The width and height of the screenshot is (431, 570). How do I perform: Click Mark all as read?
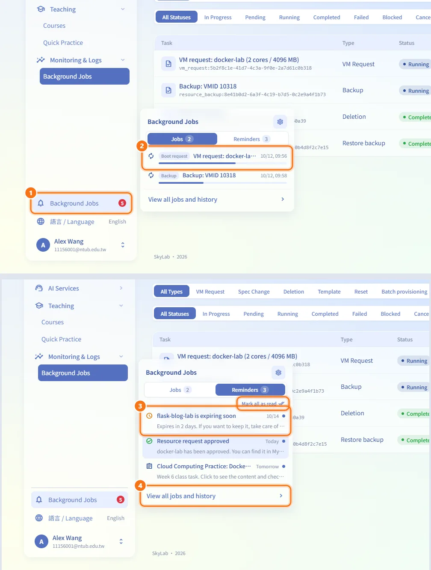click(263, 403)
